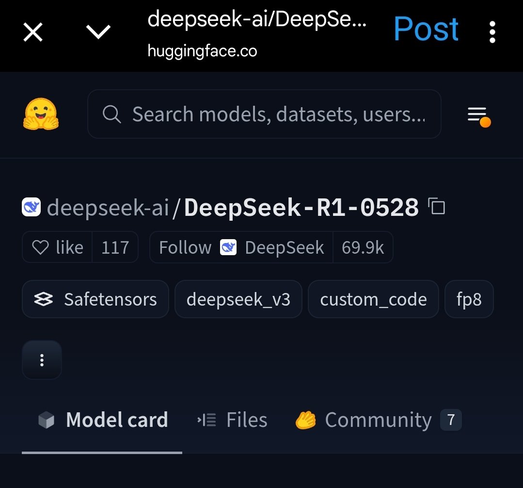Copy the model name using the copy icon
Image resolution: width=523 pixels, height=488 pixels.
437,207
